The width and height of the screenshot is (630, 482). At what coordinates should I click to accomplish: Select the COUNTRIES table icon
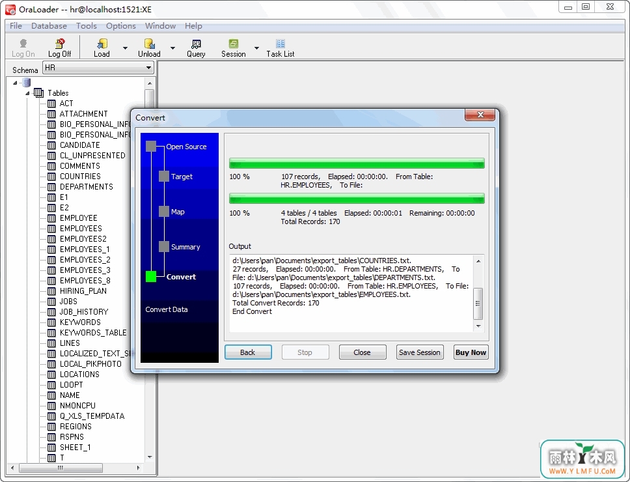(x=51, y=177)
